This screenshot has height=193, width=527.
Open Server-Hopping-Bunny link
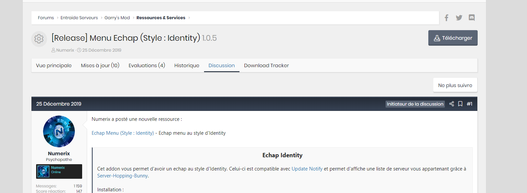tap(123, 176)
